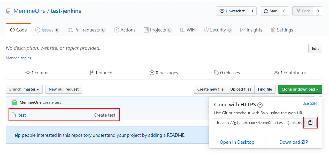Click Edit description button
The height and width of the screenshot is (153, 329).
[x=315, y=49]
